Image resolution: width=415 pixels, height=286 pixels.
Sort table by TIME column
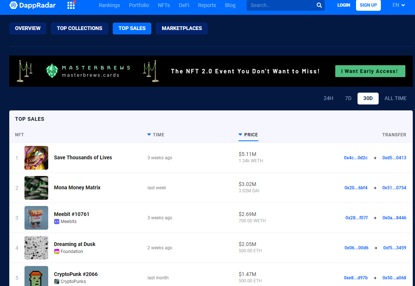pyautogui.click(x=156, y=135)
